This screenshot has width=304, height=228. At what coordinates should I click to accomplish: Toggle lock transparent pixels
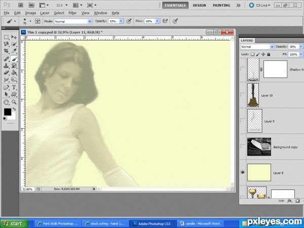(252, 54)
